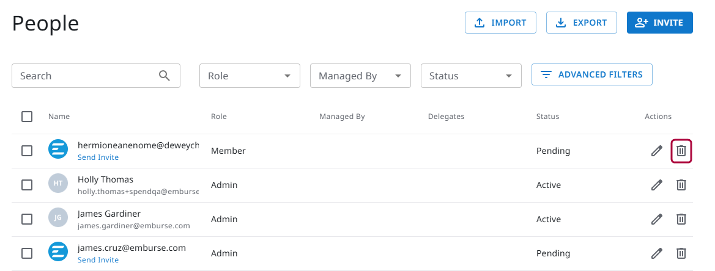The height and width of the screenshot is (271, 715).
Task: Delete Holly Thomas via trash icon
Action: (681, 185)
